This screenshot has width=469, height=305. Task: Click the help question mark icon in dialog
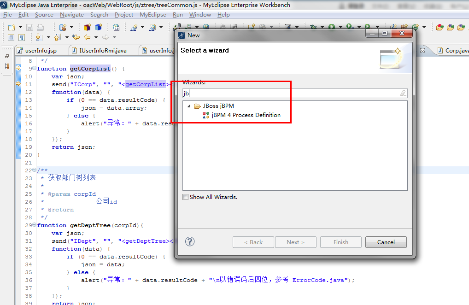190,241
